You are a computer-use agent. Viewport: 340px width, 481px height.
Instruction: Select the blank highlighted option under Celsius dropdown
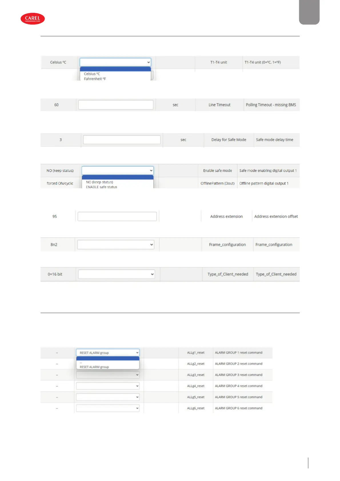click(x=115, y=69)
